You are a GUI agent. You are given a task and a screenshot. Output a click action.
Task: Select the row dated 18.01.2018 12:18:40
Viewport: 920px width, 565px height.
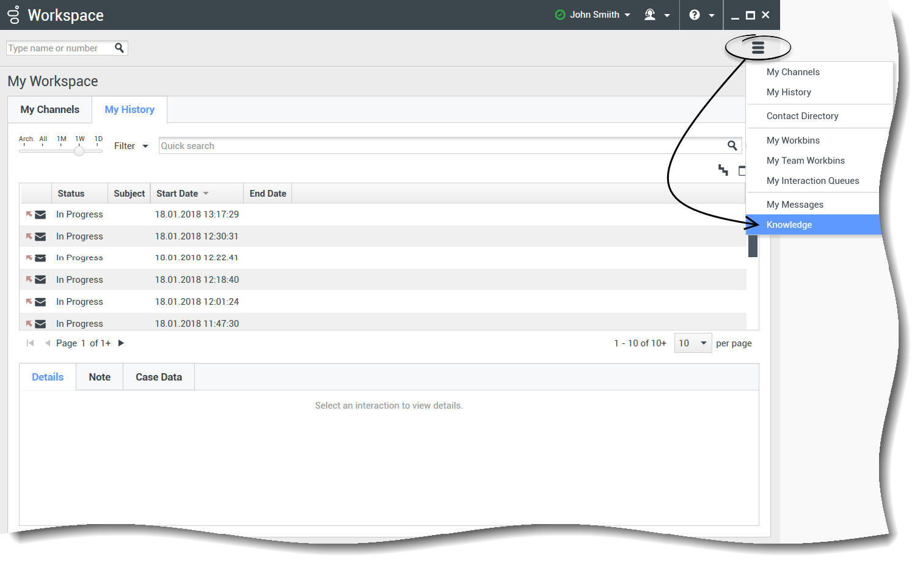[383, 280]
